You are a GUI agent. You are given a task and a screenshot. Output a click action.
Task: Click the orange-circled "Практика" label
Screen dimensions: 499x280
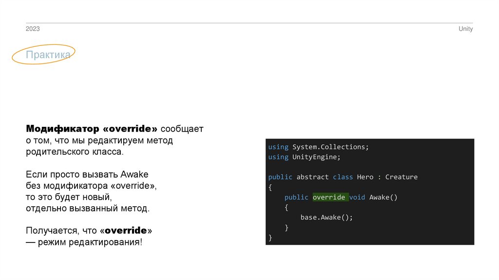(48, 55)
